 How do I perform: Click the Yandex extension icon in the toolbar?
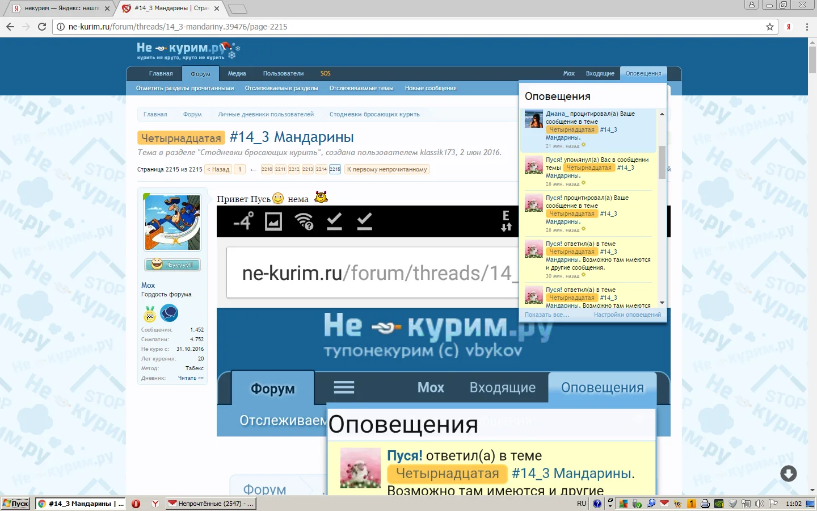pos(789,27)
